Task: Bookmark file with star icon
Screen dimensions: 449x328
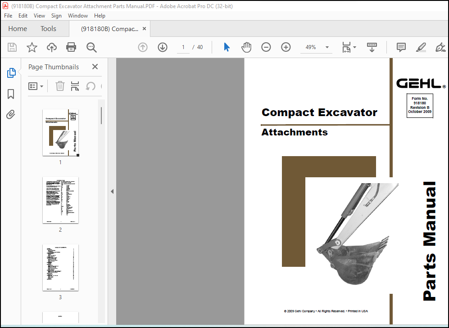Action: (32, 47)
